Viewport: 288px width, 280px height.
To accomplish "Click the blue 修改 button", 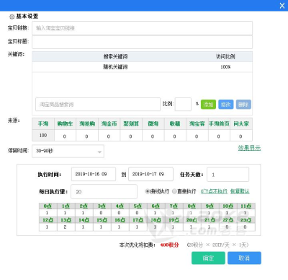I will point(226,105).
